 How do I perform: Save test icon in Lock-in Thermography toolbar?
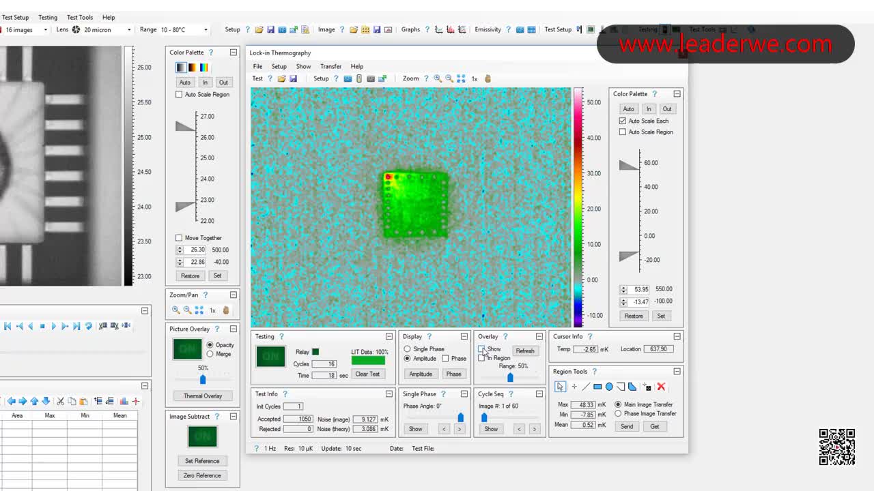[293, 78]
